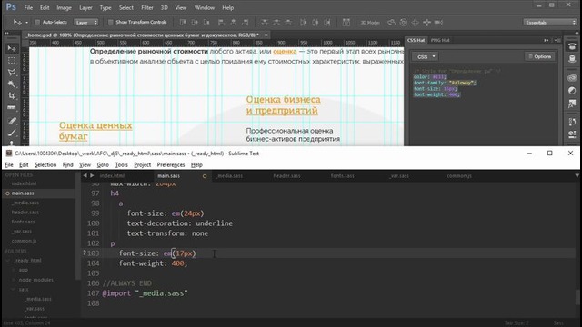Image resolution: width=582 pixels, height=327 pixels.
Task: Click the Distribute Top Edges icon
Action: (265, 22)
